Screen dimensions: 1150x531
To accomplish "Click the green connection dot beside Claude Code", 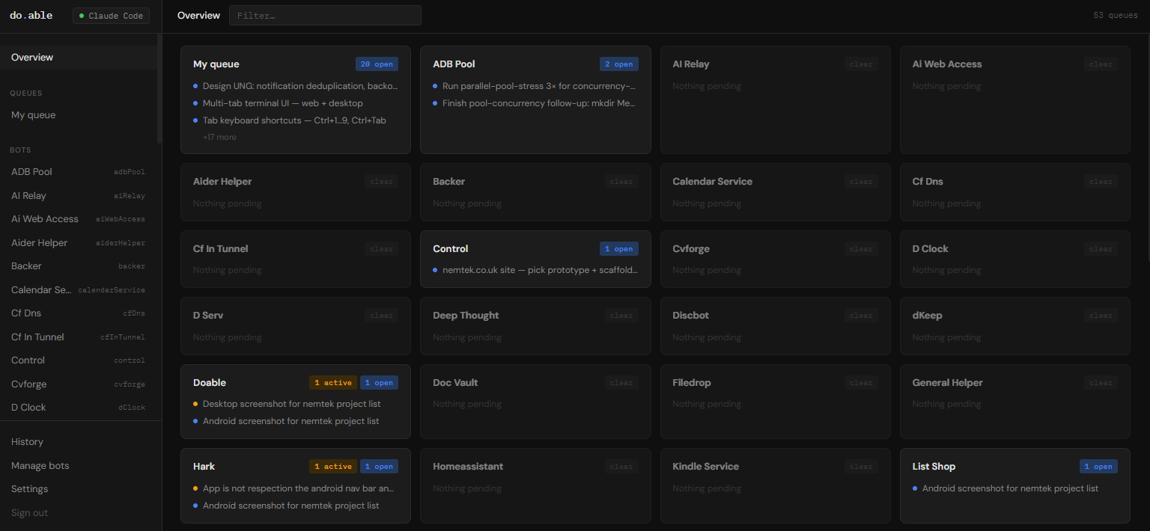I will [82, 15].
